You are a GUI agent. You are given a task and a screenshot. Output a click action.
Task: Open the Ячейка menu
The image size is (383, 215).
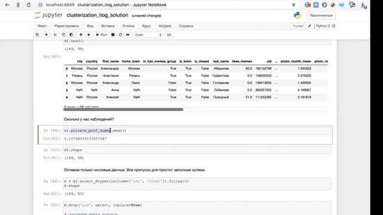click(128, 26)
